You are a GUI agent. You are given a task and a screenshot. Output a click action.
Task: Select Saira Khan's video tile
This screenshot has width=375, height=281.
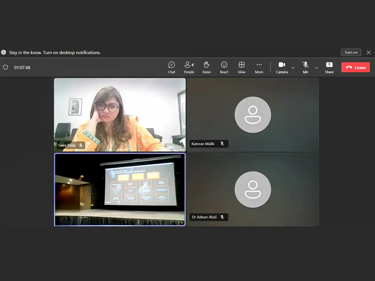pos(120,115)
